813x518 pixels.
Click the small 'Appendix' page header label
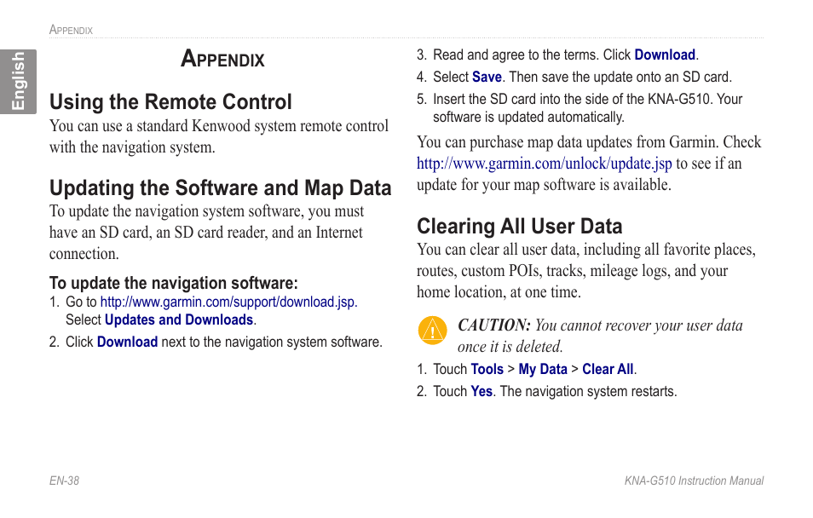71,30
